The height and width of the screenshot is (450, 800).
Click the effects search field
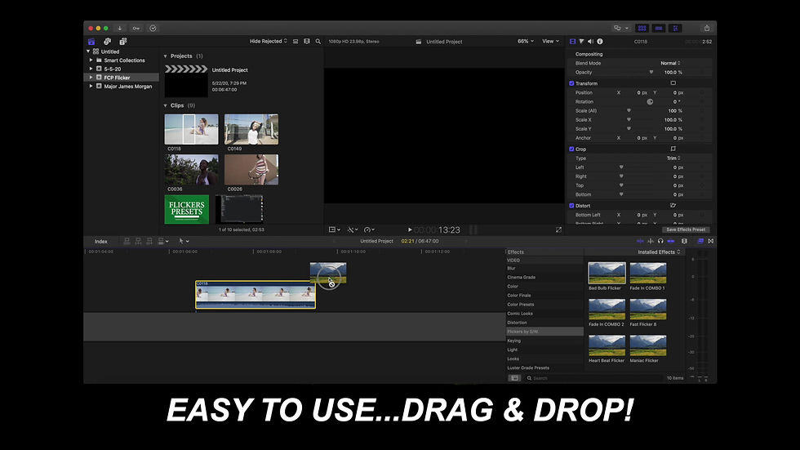pyautogui.click(x=594, y=378)
